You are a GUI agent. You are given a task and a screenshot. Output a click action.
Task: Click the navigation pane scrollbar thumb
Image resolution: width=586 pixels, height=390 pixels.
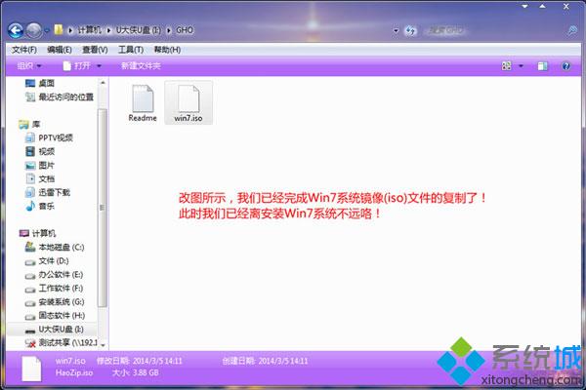pos(102,208)
